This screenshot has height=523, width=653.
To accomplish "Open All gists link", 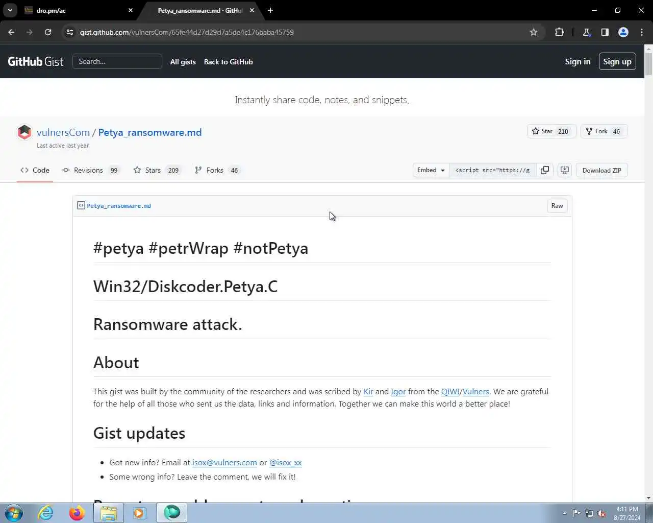I will 183,62.
